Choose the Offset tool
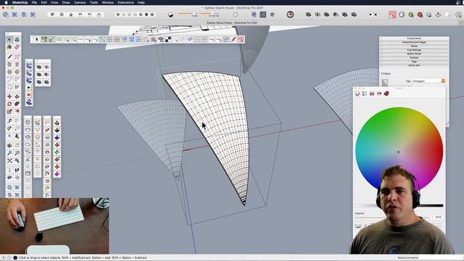The height and width of the screenshot is (261, 464). pyautogui.click(x=17, y=111)
